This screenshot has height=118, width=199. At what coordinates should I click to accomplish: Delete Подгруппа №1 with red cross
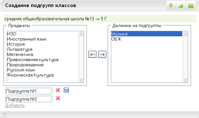pos(58,90)
